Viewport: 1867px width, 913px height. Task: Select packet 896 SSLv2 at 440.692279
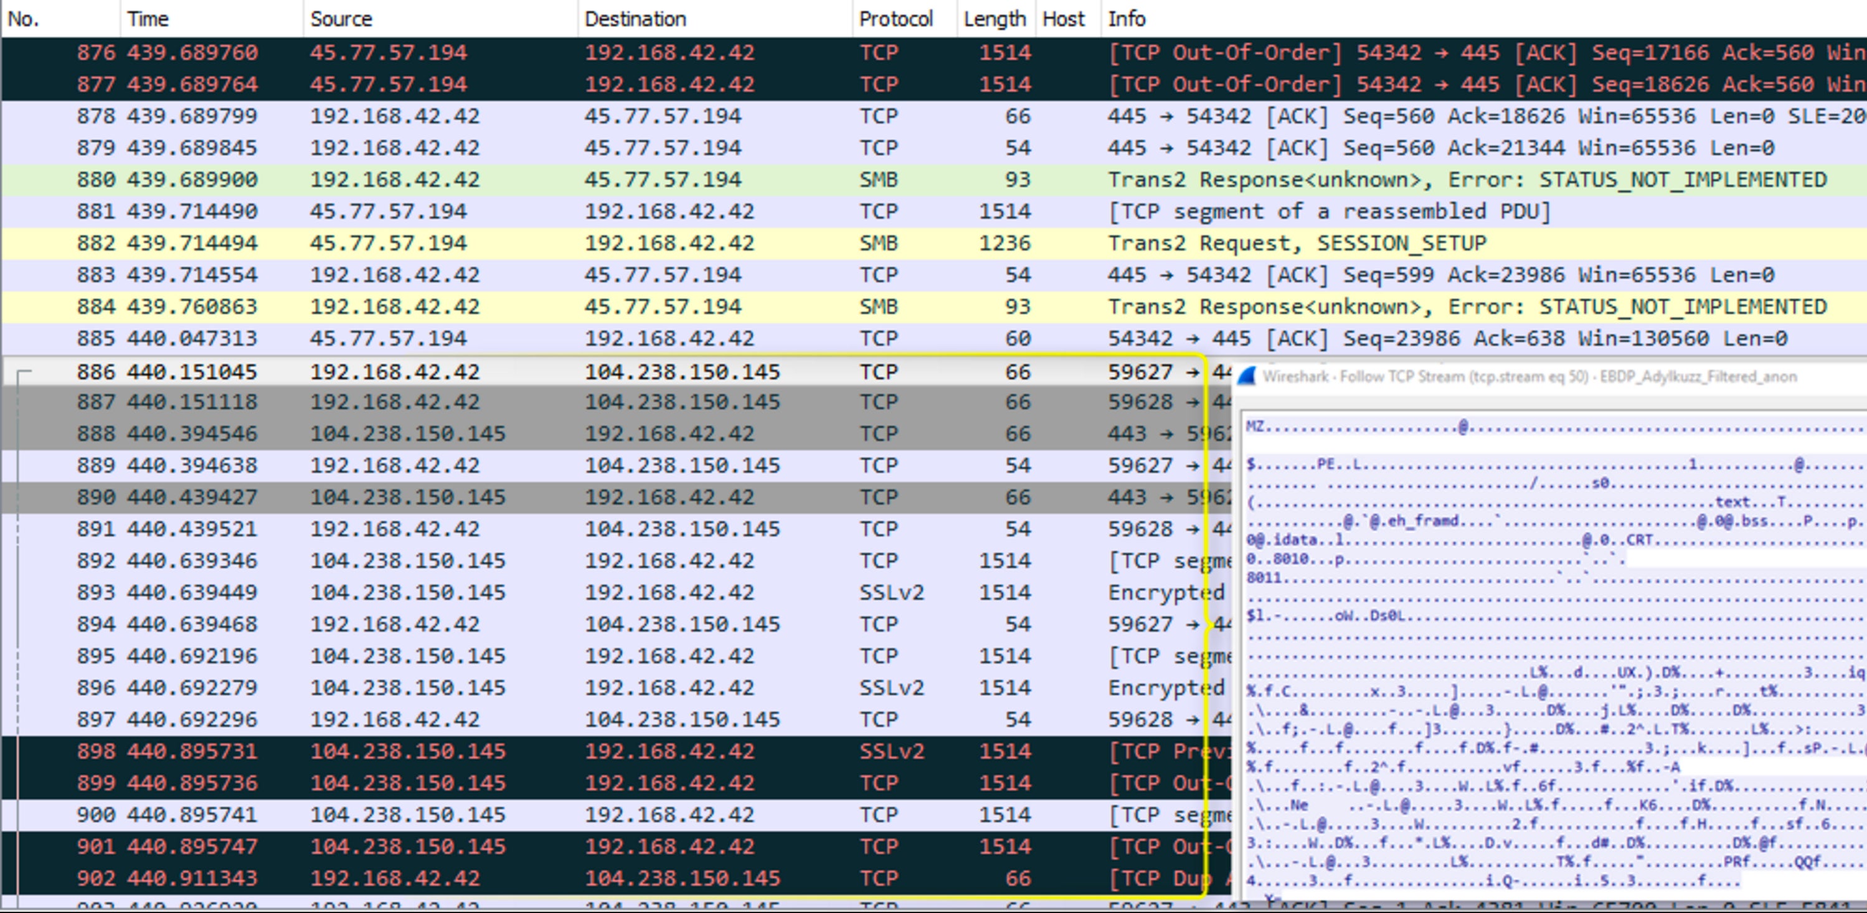(616, 688)
